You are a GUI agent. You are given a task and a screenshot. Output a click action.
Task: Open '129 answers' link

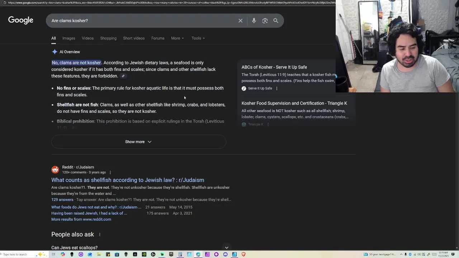pyautogui.click(x=62, y=200)
